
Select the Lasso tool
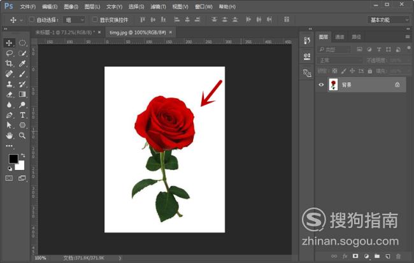(10, 53)
